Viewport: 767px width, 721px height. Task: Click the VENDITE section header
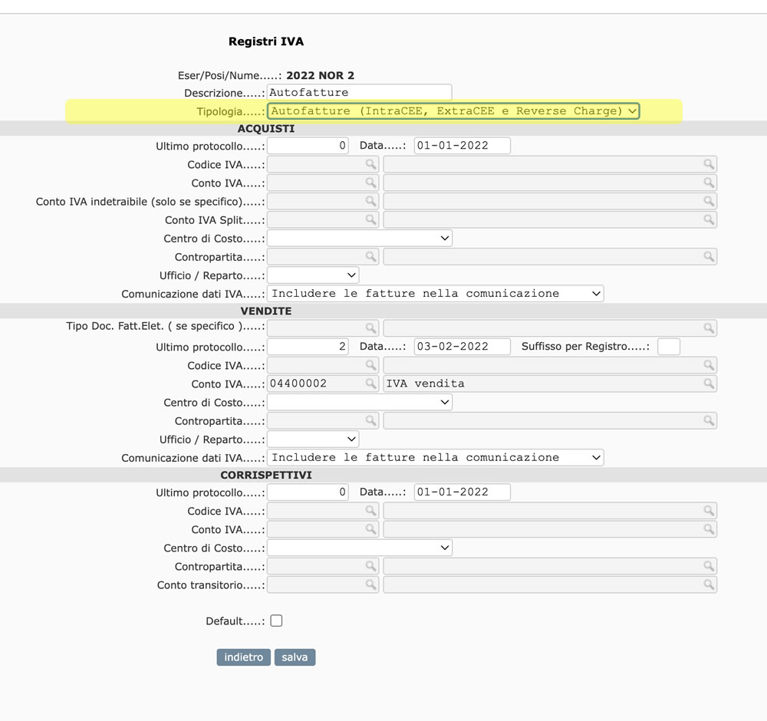pyautogui.click(x=266, y=311)
